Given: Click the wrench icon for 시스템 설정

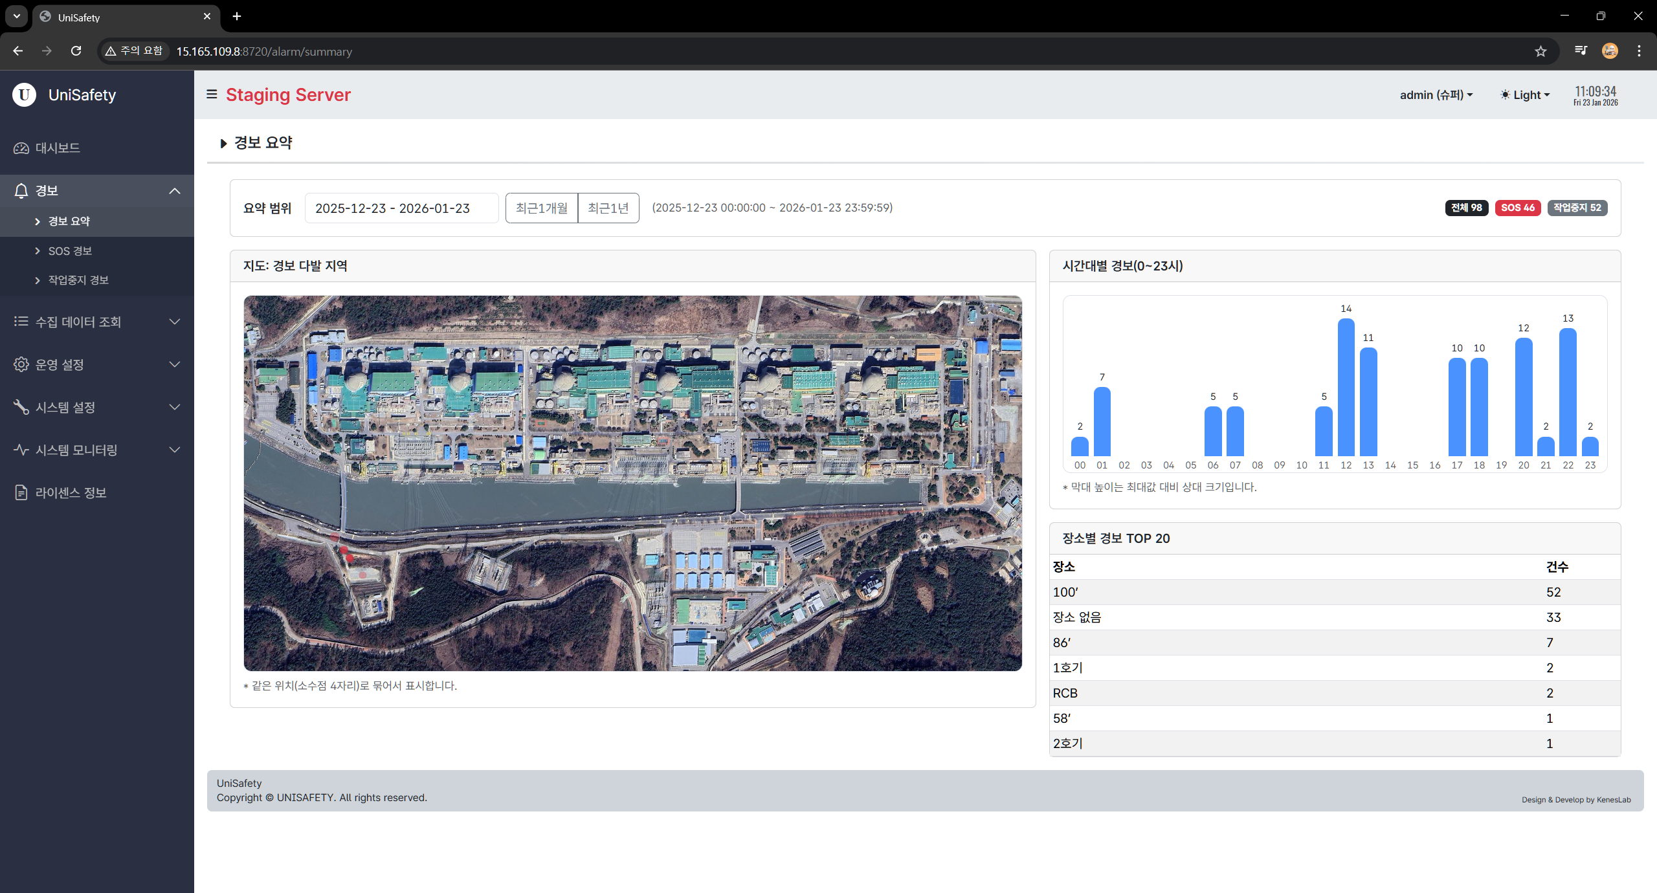Looking at the screenshot, I should [x=21, y=407].
